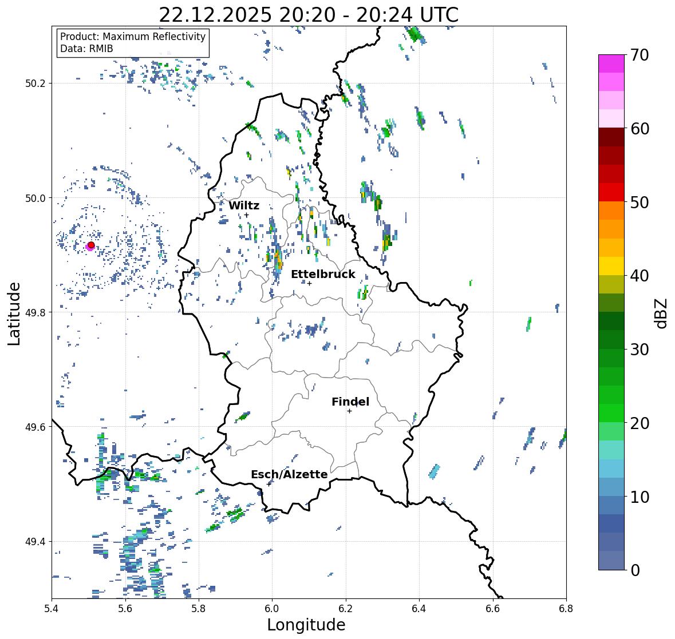The height and width of the screenshot is (639, 675).
Task: Click the latitude tick label 49.8
Action: 35,312
